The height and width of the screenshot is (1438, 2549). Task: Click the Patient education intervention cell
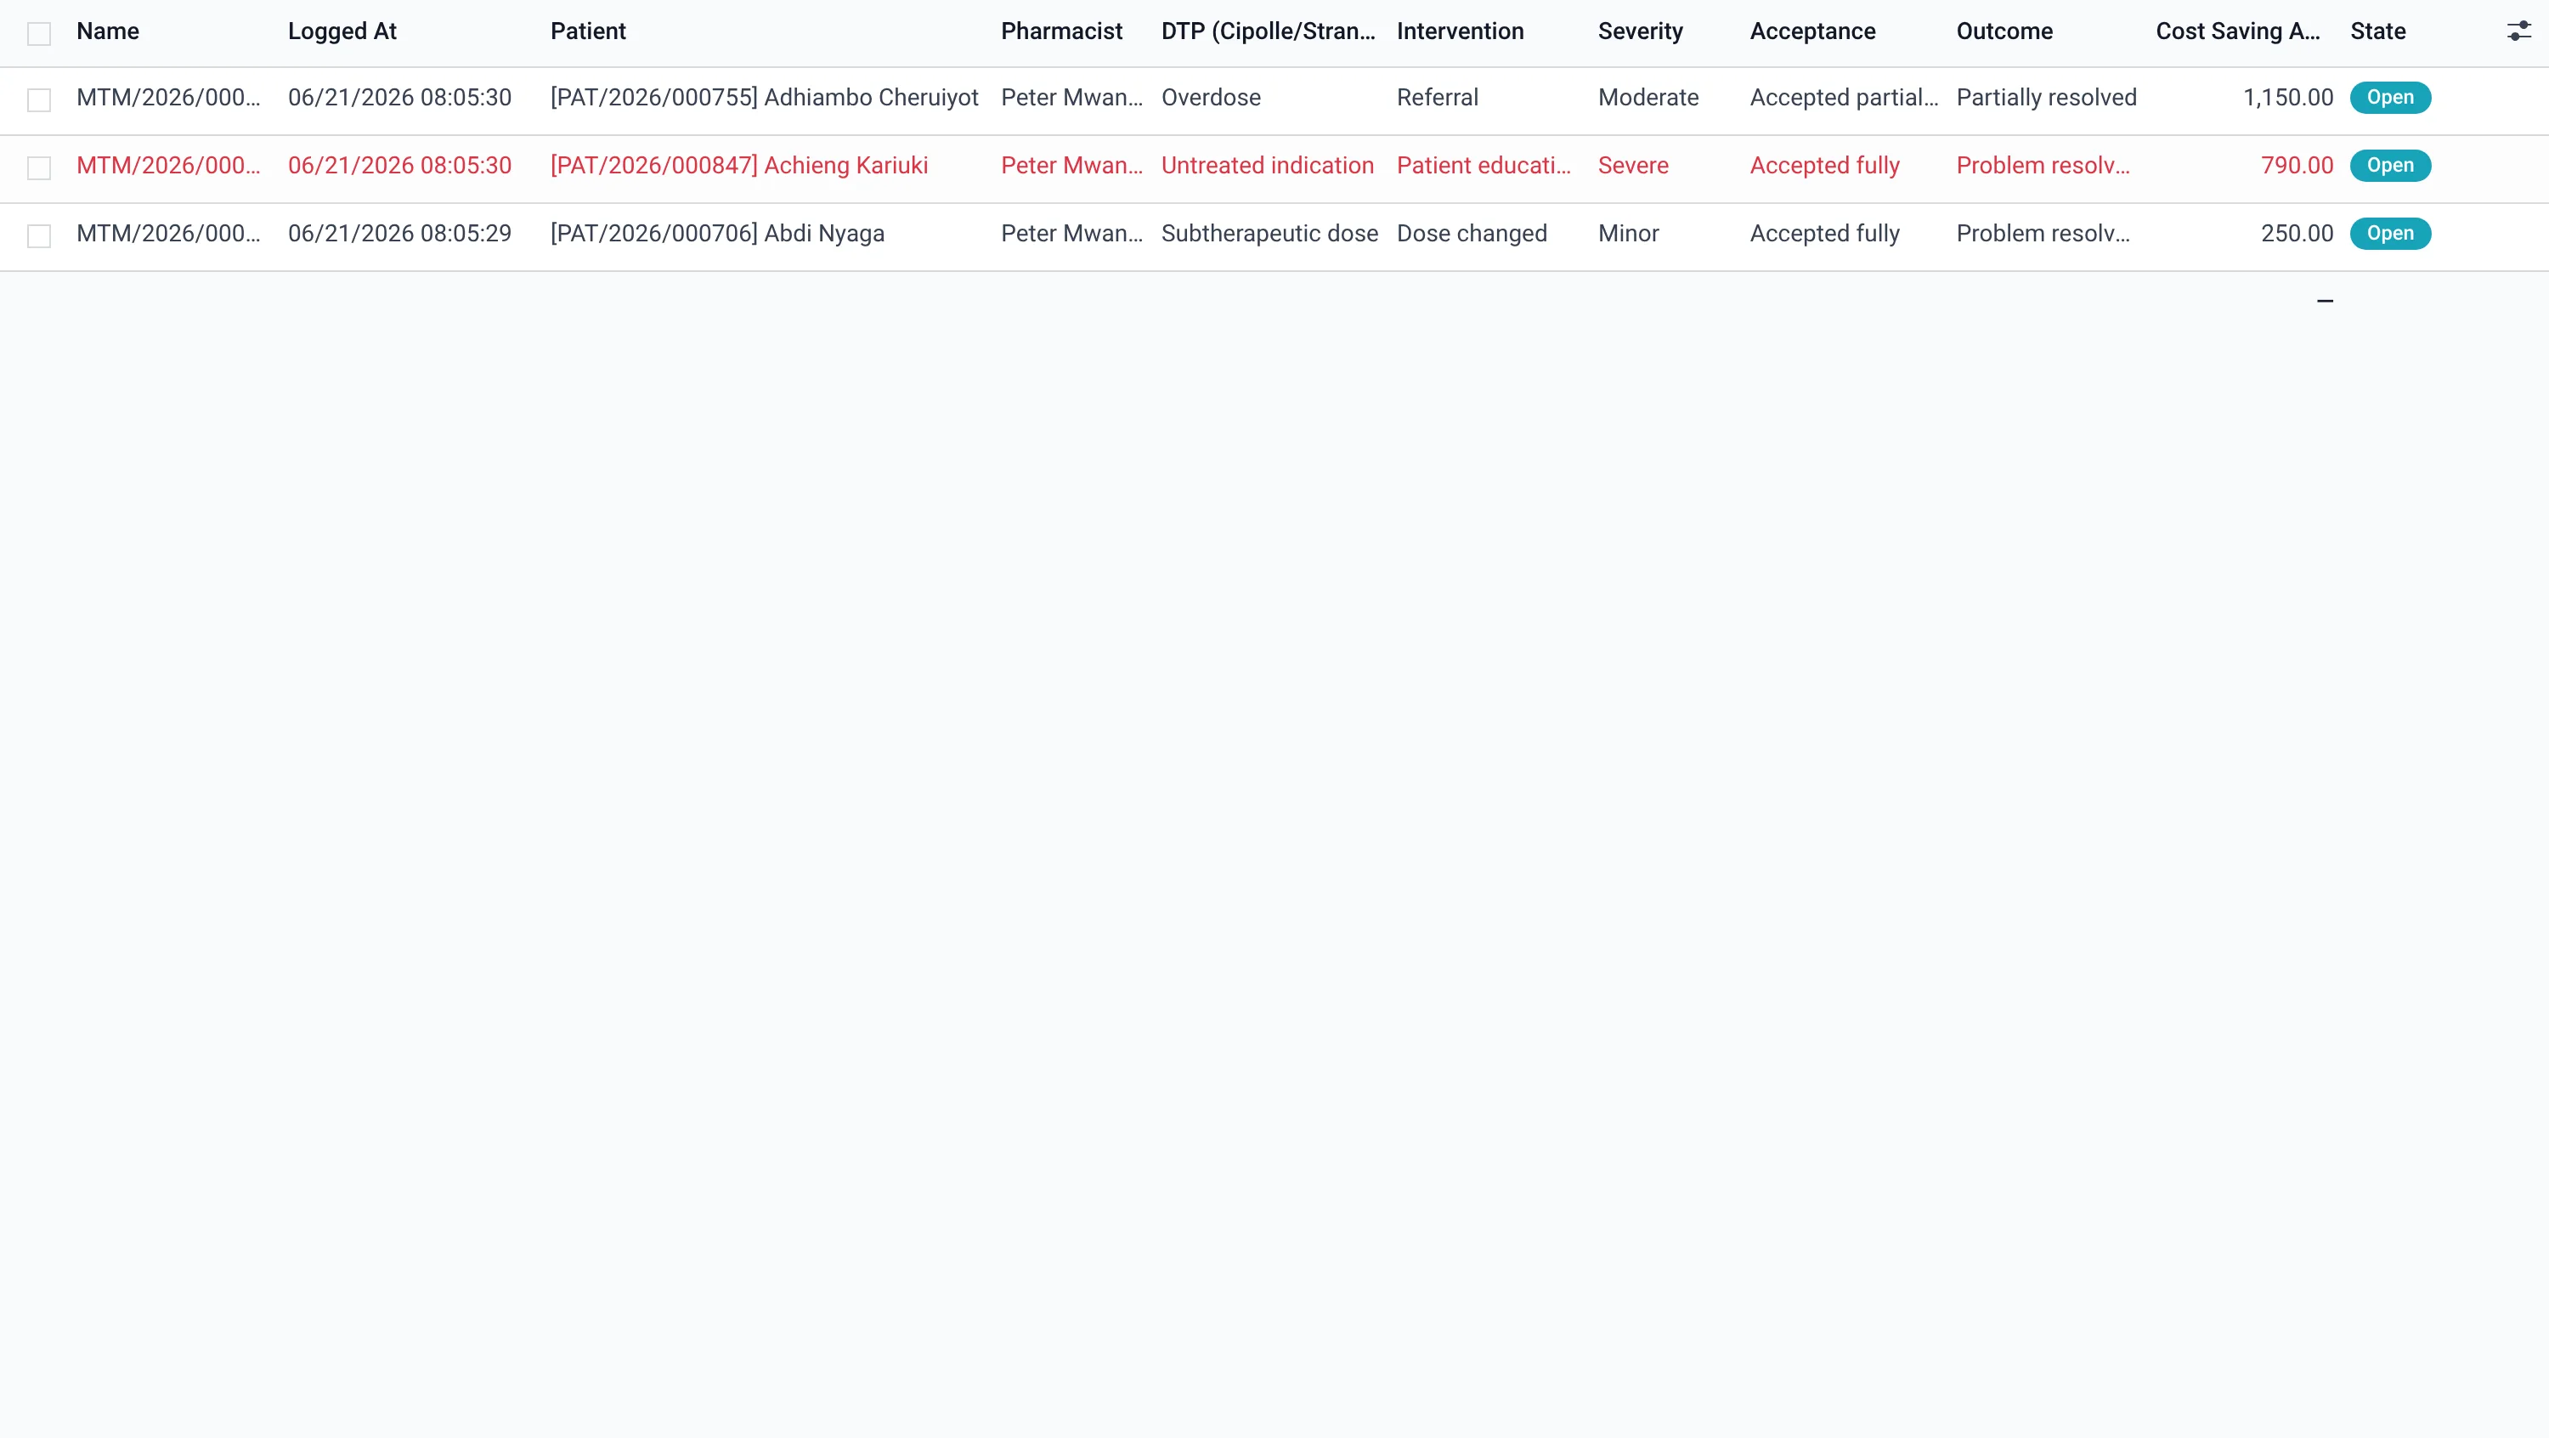[x=1484, y=165]
